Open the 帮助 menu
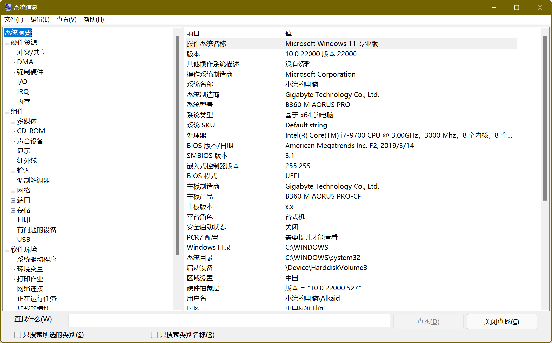Viewport: 552px width, 343px height. (94, 19)
